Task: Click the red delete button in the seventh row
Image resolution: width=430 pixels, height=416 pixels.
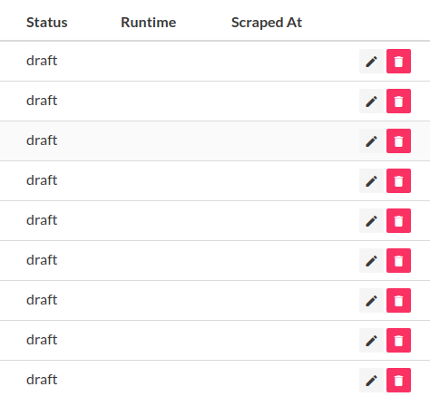Action: click(x=398, y=301)
